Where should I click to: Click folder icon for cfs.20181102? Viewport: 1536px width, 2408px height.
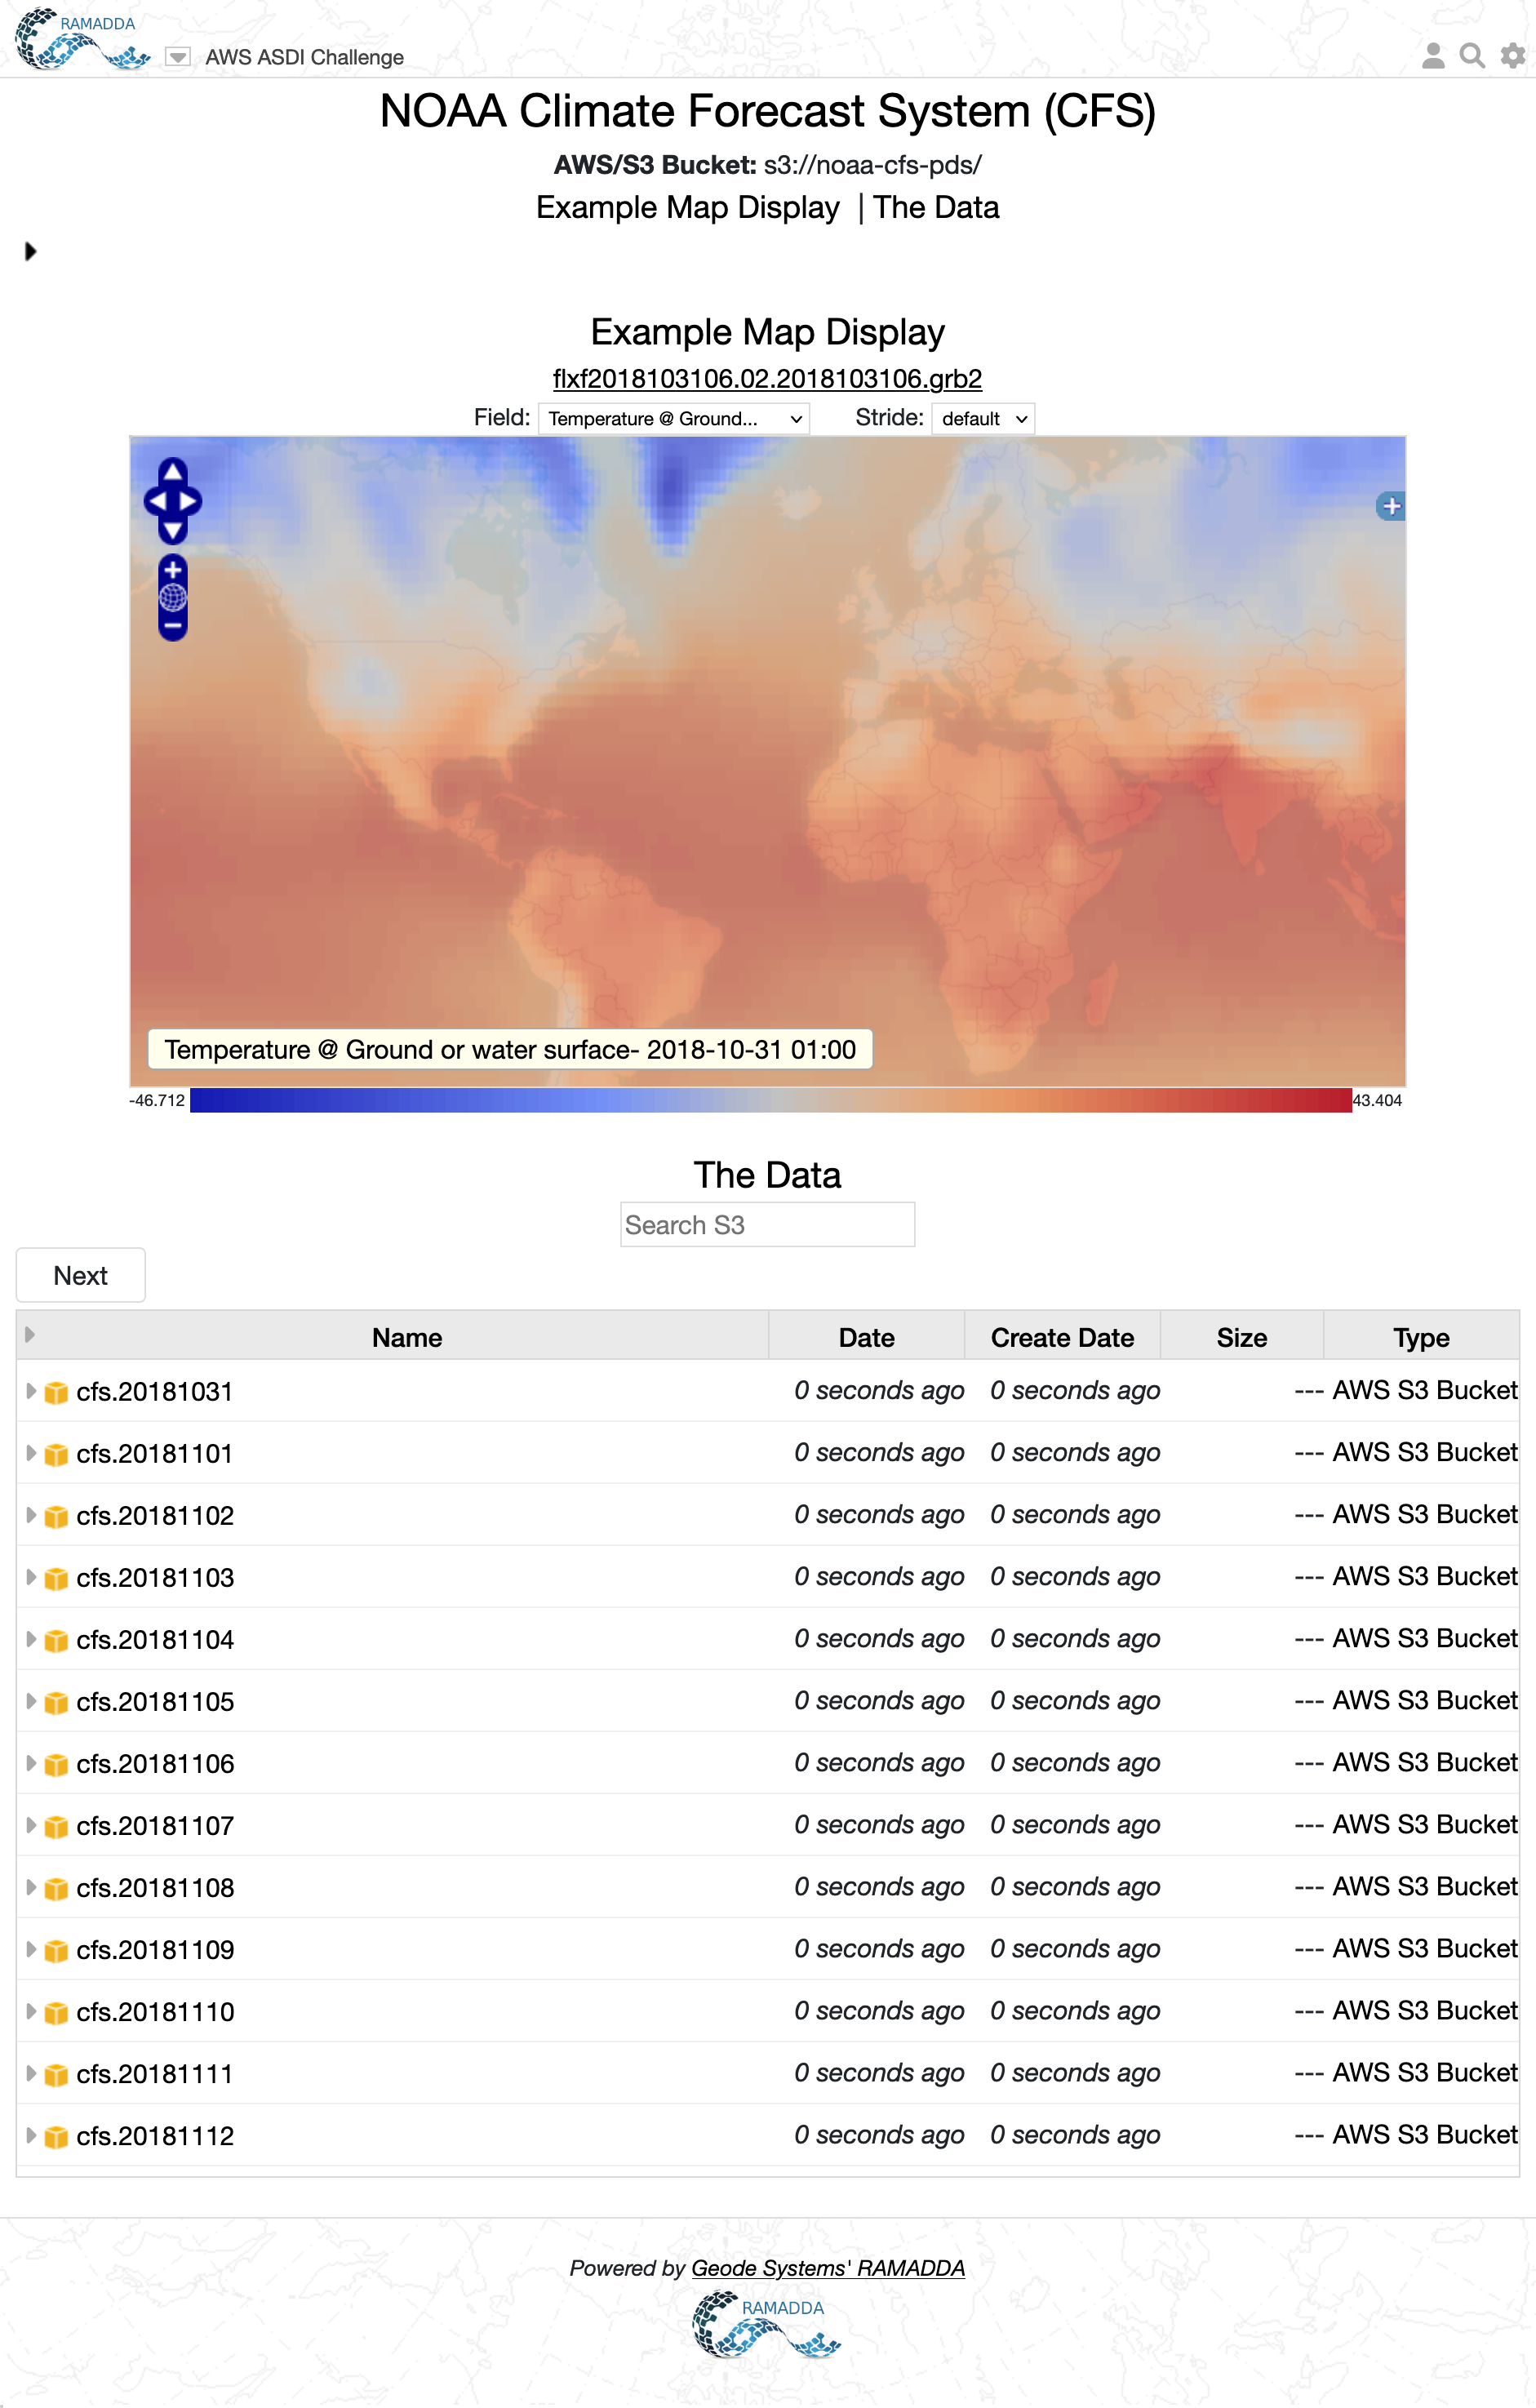point(57,1517)
